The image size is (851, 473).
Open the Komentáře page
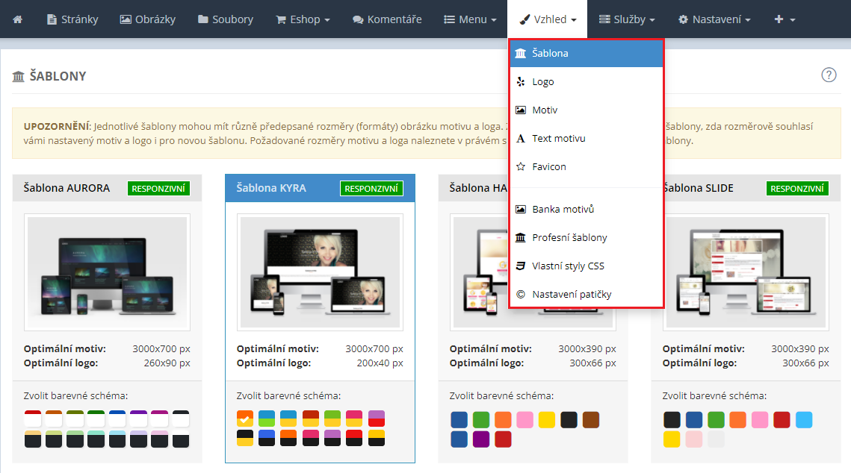(x=387, y=19)
